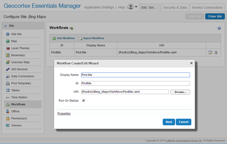Focus the Display Name input field
This screenshot has width=227, height=144.
[x=135, y=75]
